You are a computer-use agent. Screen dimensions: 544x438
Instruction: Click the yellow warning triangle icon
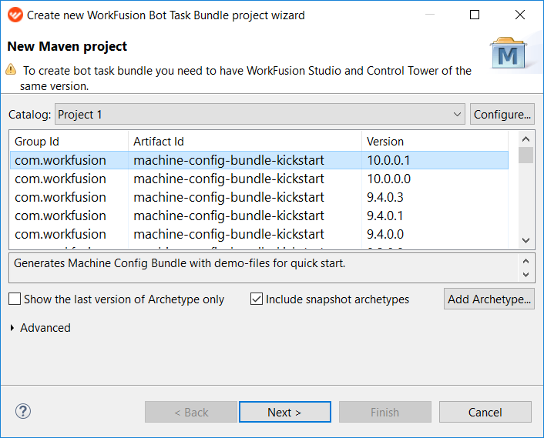(x=11, y=69)
